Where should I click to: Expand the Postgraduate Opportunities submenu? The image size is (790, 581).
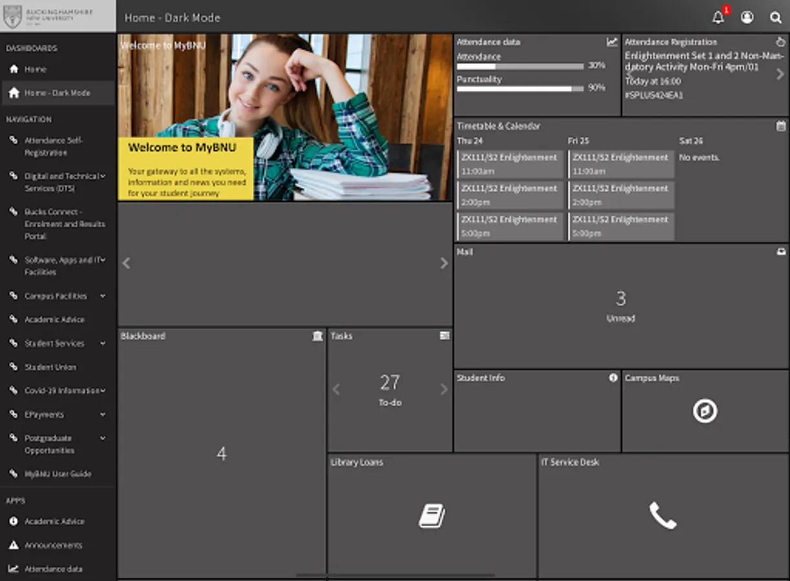(103, 438)
